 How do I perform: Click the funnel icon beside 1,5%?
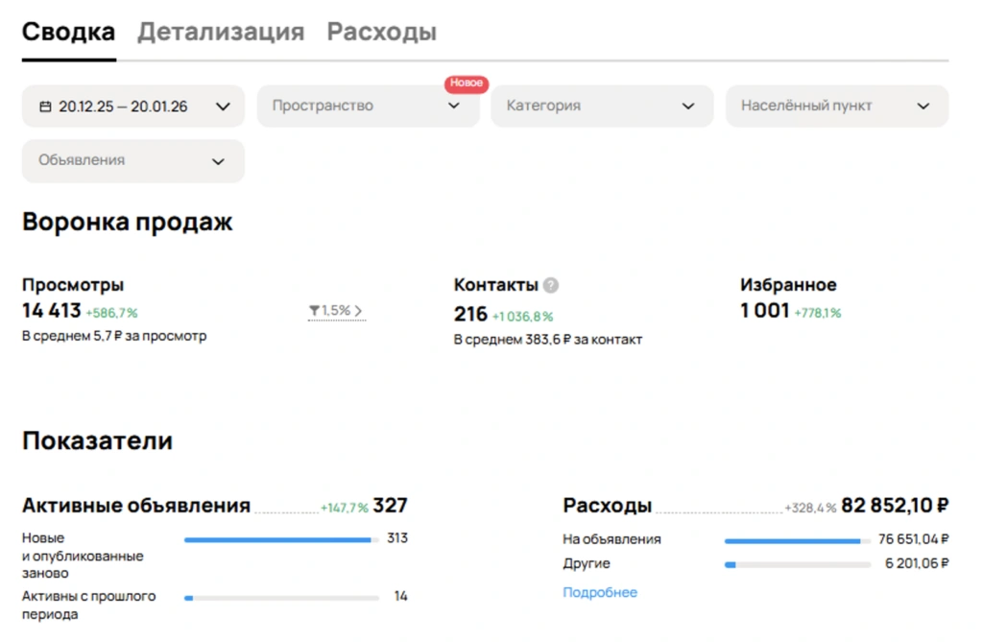click(x=314, y=310)
